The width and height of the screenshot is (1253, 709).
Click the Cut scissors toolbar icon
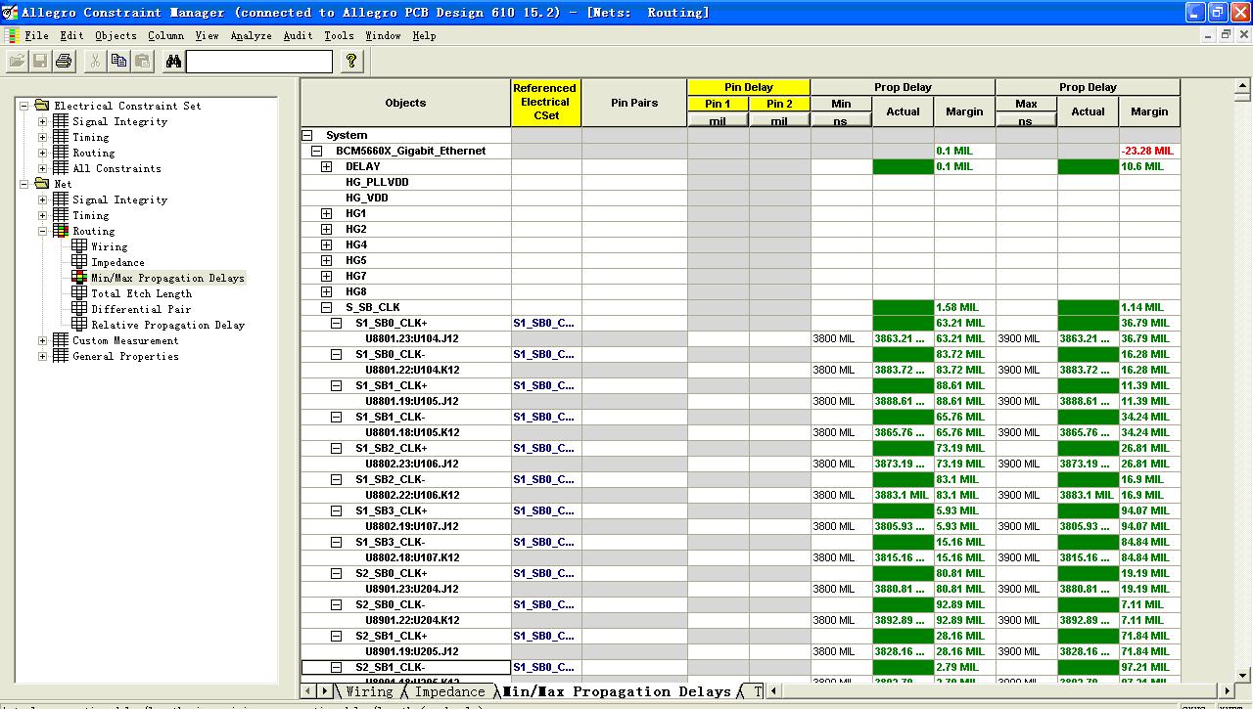click(x=95, y=61)
